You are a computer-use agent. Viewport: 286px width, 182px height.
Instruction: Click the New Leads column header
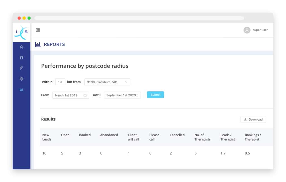click(x=47, y=137)
